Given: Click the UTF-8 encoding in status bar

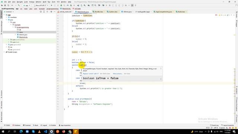Looking at the screenshot, I should (216, 128).
